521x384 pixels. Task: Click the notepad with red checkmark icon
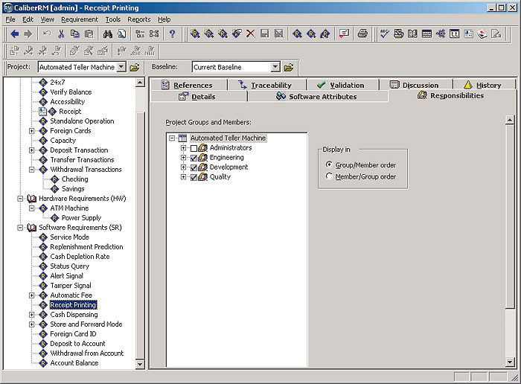point(344,33)
